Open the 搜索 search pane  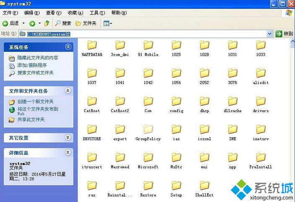pos(63,23)
